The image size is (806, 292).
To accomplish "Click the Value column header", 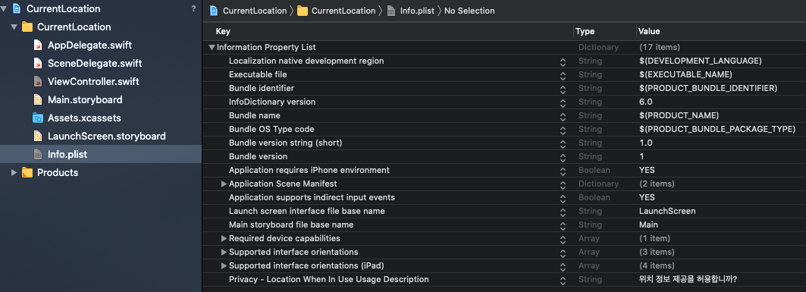I will click(x=649, y=31).
